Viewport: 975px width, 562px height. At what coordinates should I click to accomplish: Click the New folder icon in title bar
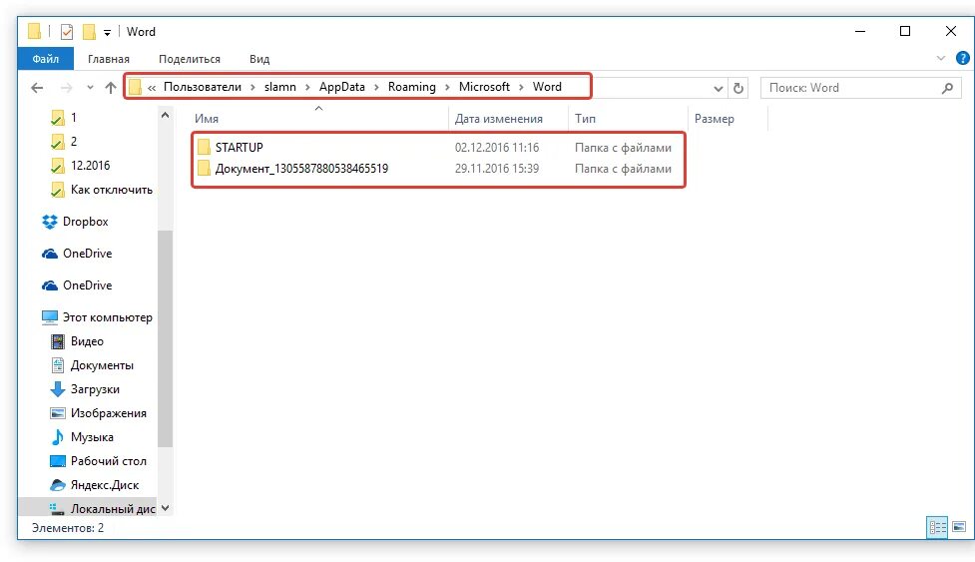[89, 31]
